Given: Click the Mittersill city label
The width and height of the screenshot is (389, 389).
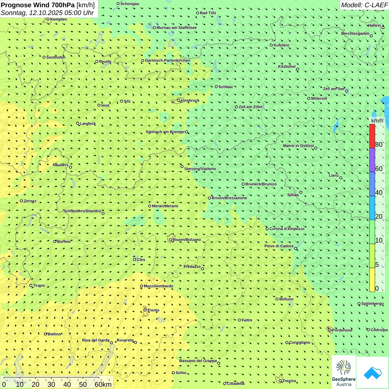Looking at the screenshot, I should tap(319, 98).
